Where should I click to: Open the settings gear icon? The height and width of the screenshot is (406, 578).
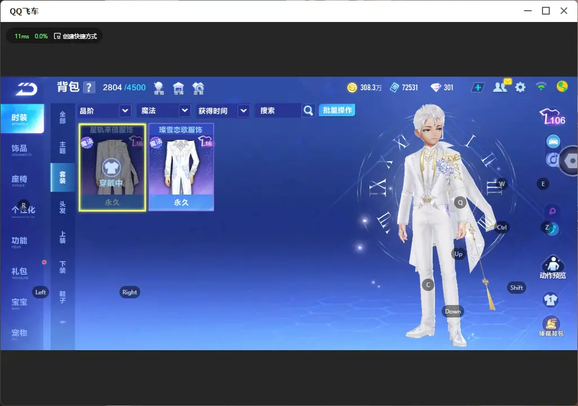pos(520,87)
